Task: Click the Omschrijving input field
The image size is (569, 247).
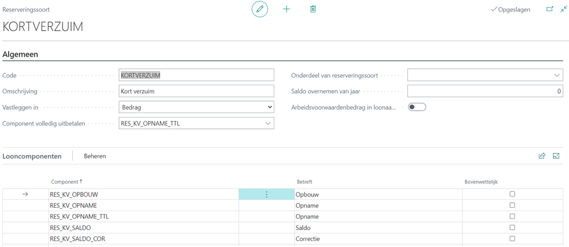Action: [196, 91]
